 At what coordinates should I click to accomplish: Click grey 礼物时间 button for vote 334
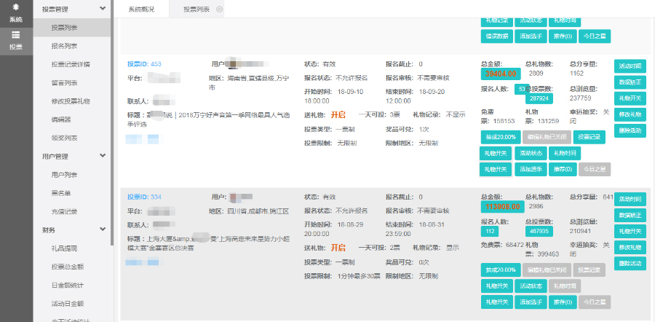565,286
